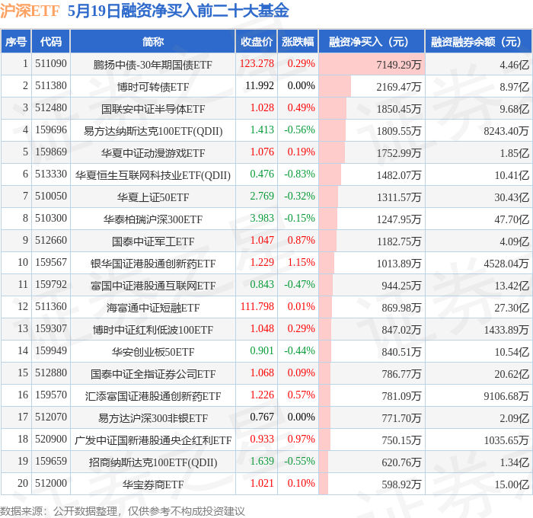Viewport: 533px width, 518px height.
Task: Click the 收盘价 column header
Action: tap(257, 41)
